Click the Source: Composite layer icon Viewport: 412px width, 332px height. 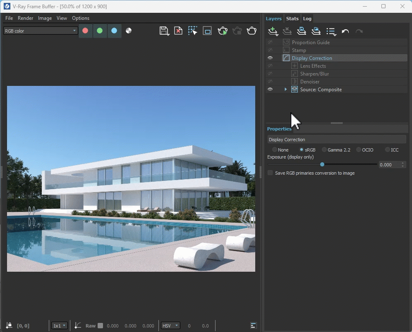click(295, 90)
